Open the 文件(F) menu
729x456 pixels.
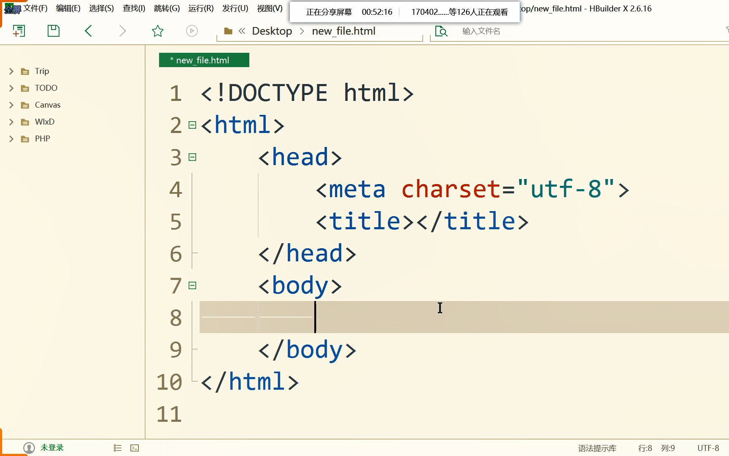pyautogui.click(x=35, y=8)
